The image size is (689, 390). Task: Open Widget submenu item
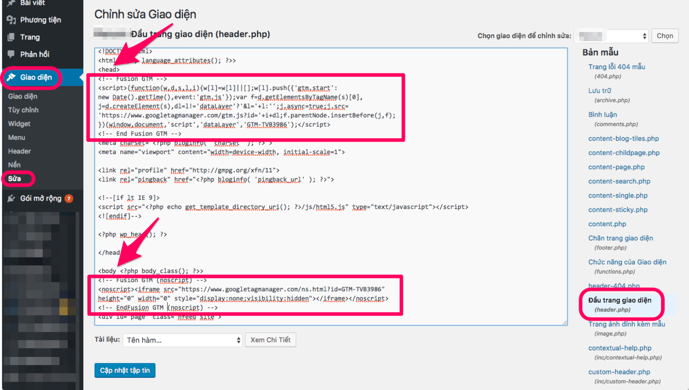tap(19, 124)
